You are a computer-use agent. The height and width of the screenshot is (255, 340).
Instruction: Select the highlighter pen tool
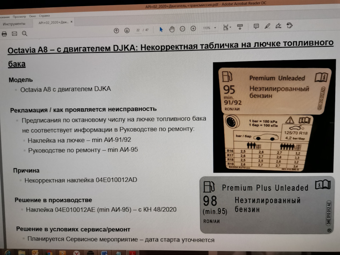tap(267, 26)
